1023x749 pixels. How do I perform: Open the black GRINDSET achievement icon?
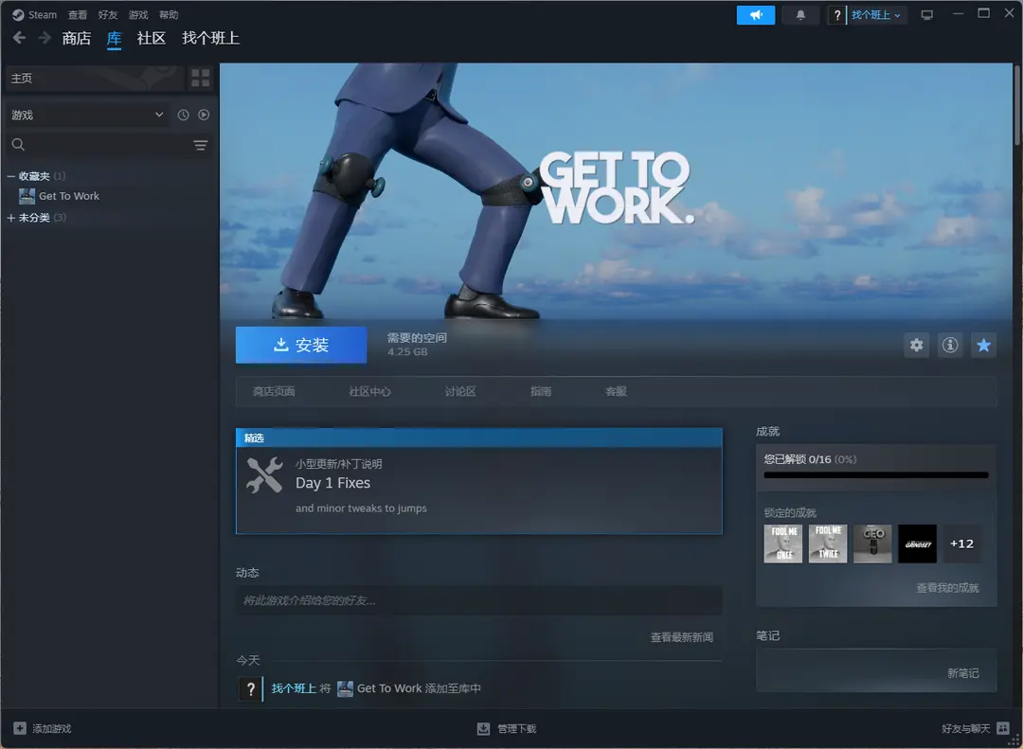917,544
